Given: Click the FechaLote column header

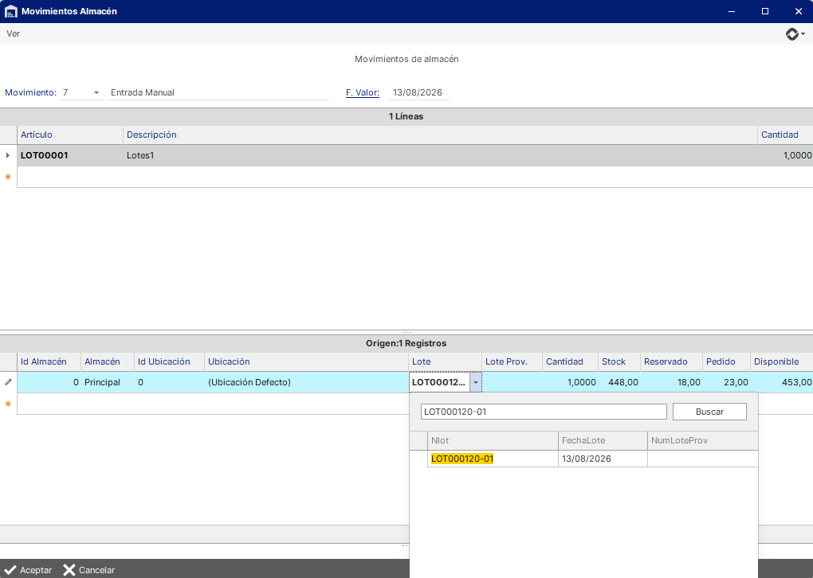Looking at the screenshot, I should (603, 440).
